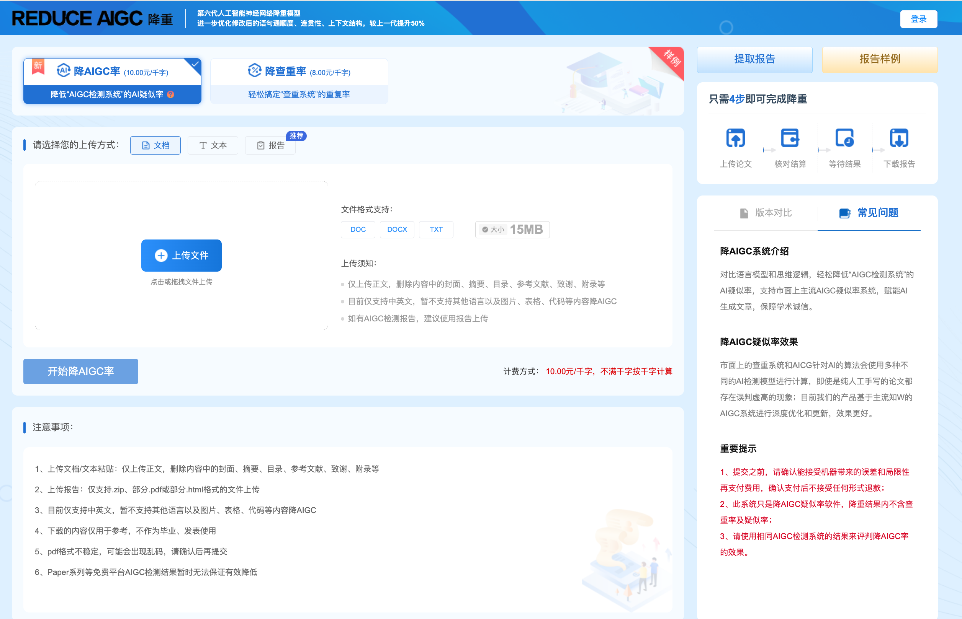Click the 点击或拖拽文件上传 hint text
Viewport: 962px width, 619px height.
pos(182,282)
